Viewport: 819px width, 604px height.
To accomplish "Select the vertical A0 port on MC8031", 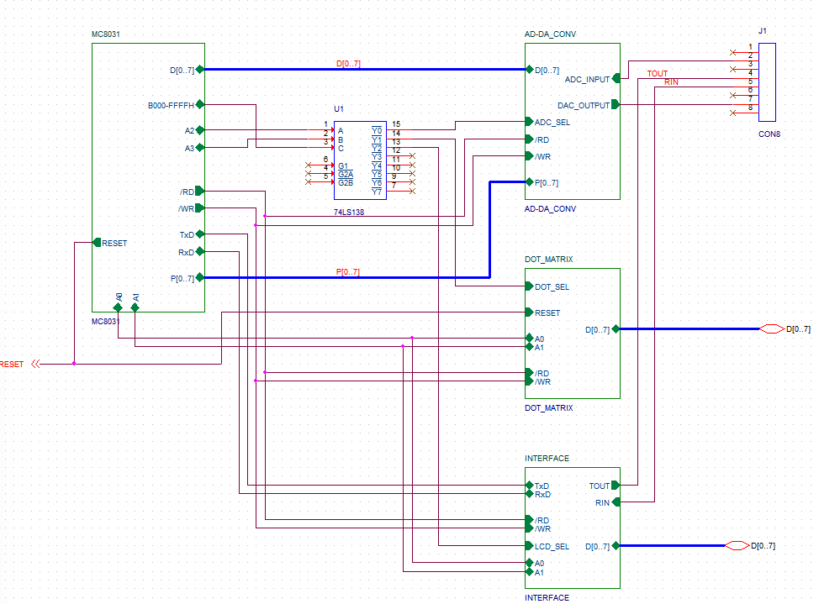I will pos(118,307).
